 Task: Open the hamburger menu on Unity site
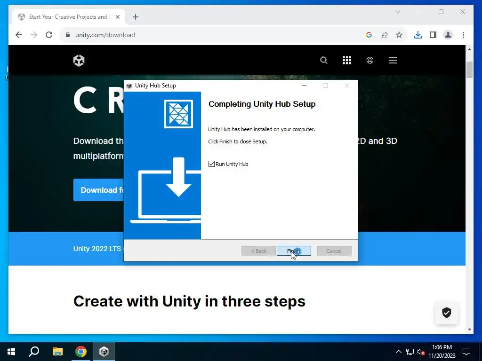tap(393, 60)
